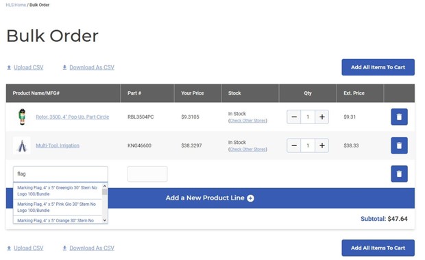
Task: Click the price $38.3297
Action: point(192,145)
